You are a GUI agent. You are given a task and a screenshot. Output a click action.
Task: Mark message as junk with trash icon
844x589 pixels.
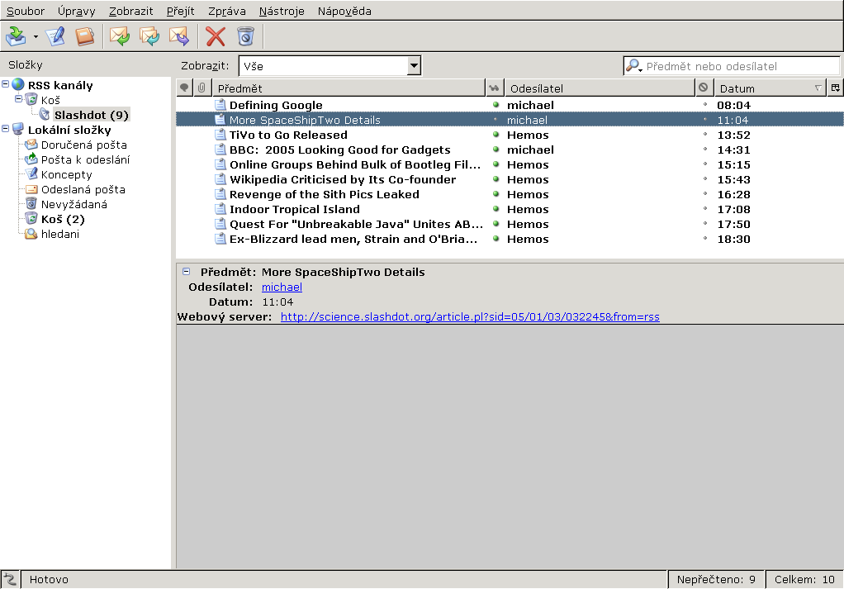(x=245, y=36)
